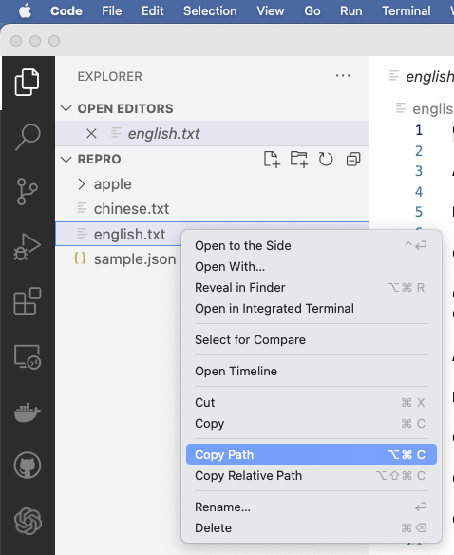Click line number 3 in editor gutter
Screen dimensions: 454x555
[x=419, y=171]
